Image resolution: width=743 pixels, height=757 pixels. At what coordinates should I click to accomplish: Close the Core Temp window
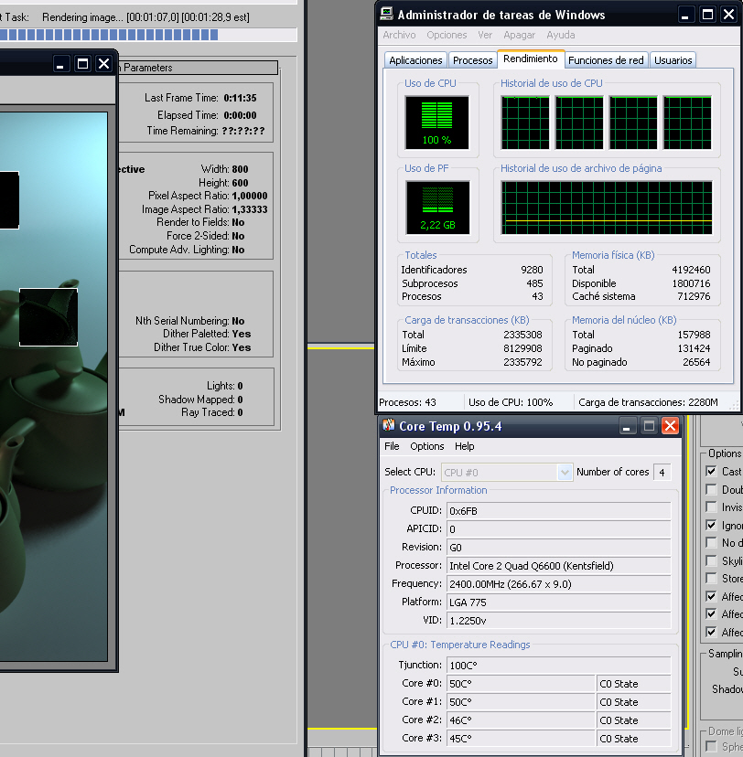pyautogui.click(x=670, y=426)
